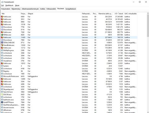Viewport: 149px width, 113px height.
Task: Click the Discord.exe icon for PID 8116
Action: point(2,30)
